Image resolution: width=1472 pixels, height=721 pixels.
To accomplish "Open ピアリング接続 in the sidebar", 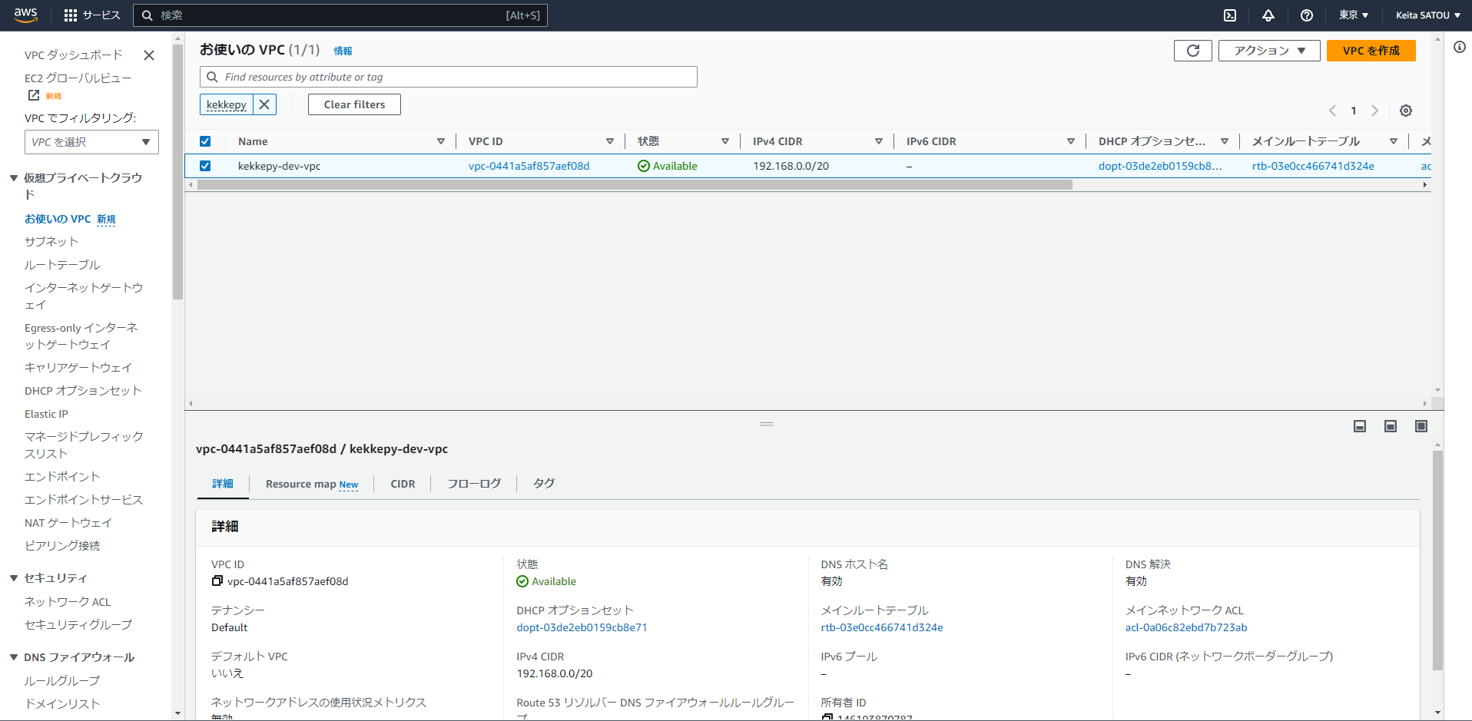I will point(62,546).
